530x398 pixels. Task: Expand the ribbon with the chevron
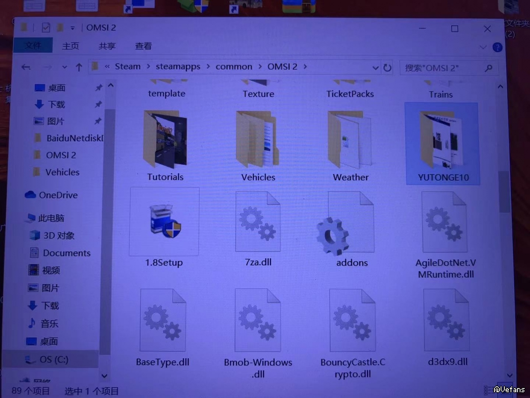click(483, 47)
